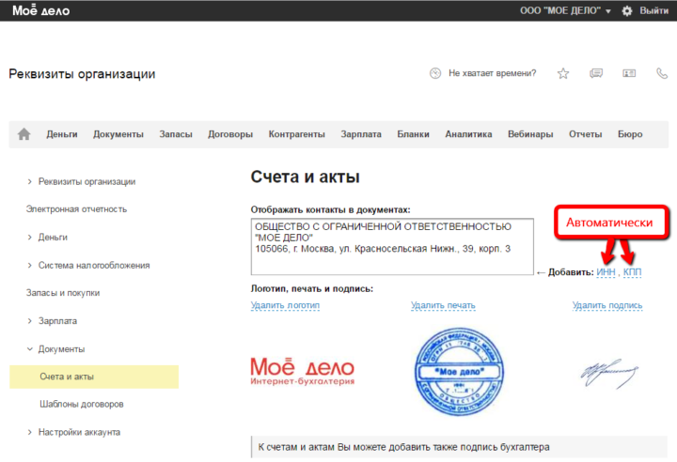Image resolution: width=677 pixels, height=462 pixels.
Task: Open the Отчеты menu
Action: [585, 134]
